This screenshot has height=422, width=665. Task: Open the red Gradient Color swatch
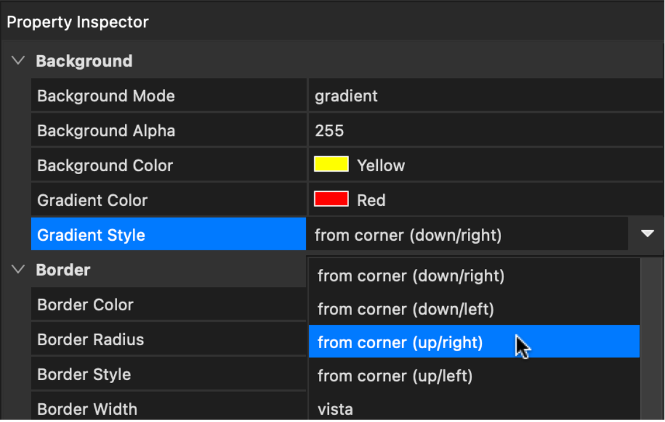coord(331,199)
